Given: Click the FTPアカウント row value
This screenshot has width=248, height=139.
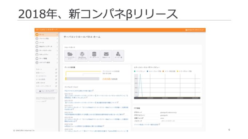Looking at the screenshot, I should click(164, 115).
